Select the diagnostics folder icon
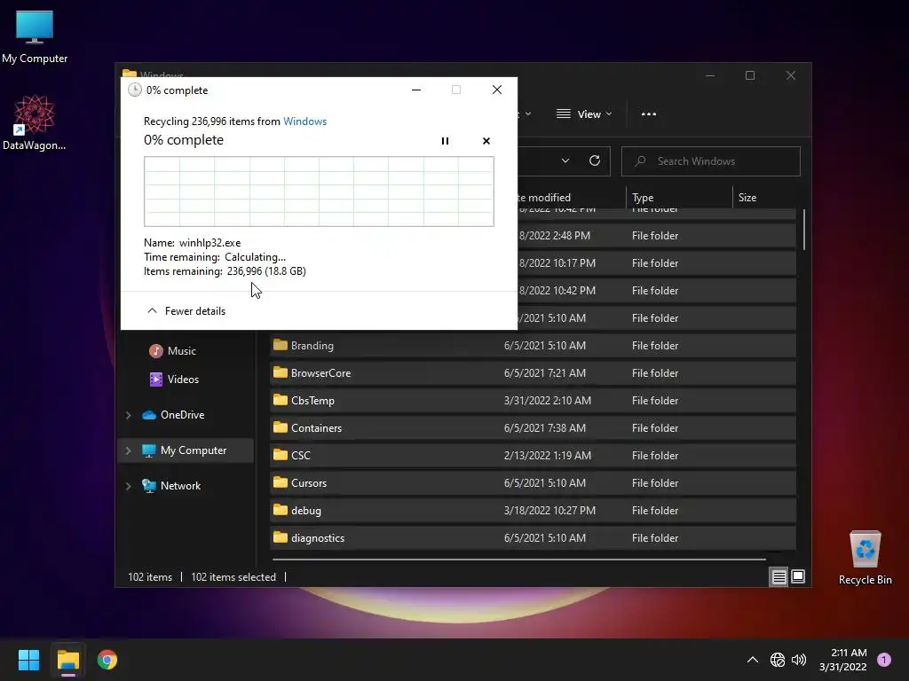Image resolution: width=909 pixels, height=681 pixels. [281, 537]
